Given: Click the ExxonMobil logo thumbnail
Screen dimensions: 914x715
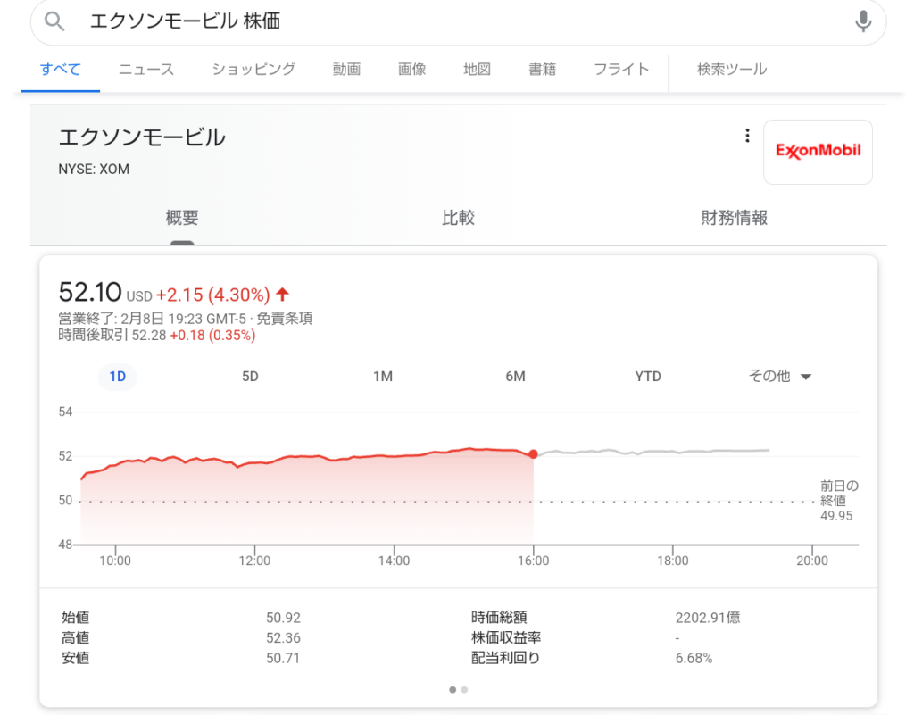Looking at the screenshot, I should (x=818, y=152).
